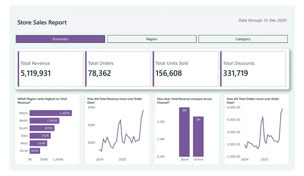Click the 78,362 orders value
The image size is (304, 176).
point(99,73)
